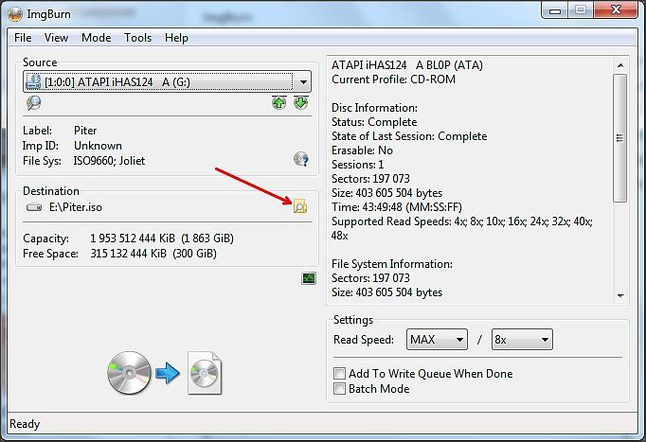This screenshot has width=646, height=442.
Task: Click the green down arrow load tray icon
Action: click(x=301, y=102)
